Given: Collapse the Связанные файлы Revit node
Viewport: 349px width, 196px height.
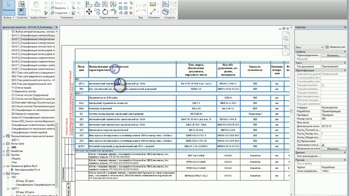Looking at the screenshot, I should [x=4, y=166].
